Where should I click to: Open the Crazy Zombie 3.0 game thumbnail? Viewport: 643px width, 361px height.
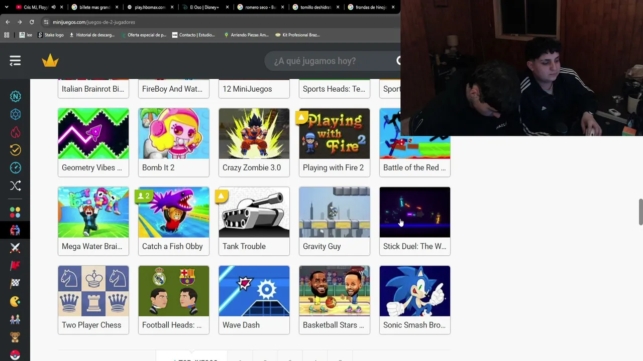click(254, 133)
